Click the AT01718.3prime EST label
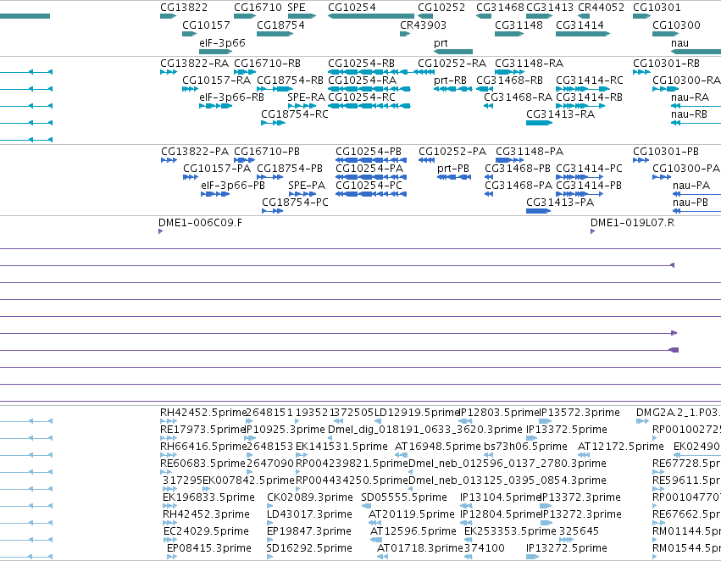Image resolution: width=721 pixels, height=561 pixels. (419, 548)
